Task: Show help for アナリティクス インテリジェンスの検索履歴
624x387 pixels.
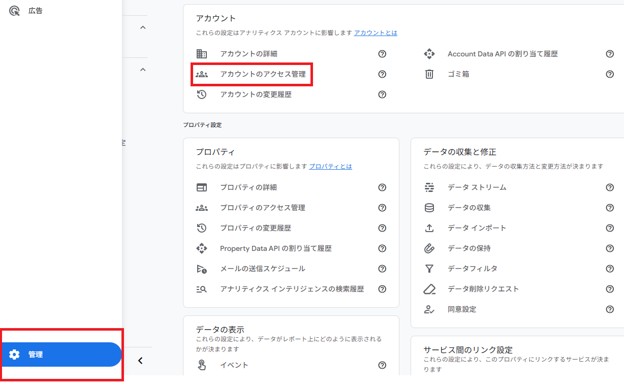Action: [382, 289]
